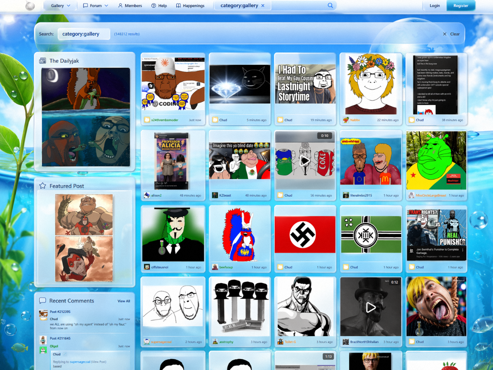
Task: Remove the category:gallery tag with its X
Action: (263, 6)
